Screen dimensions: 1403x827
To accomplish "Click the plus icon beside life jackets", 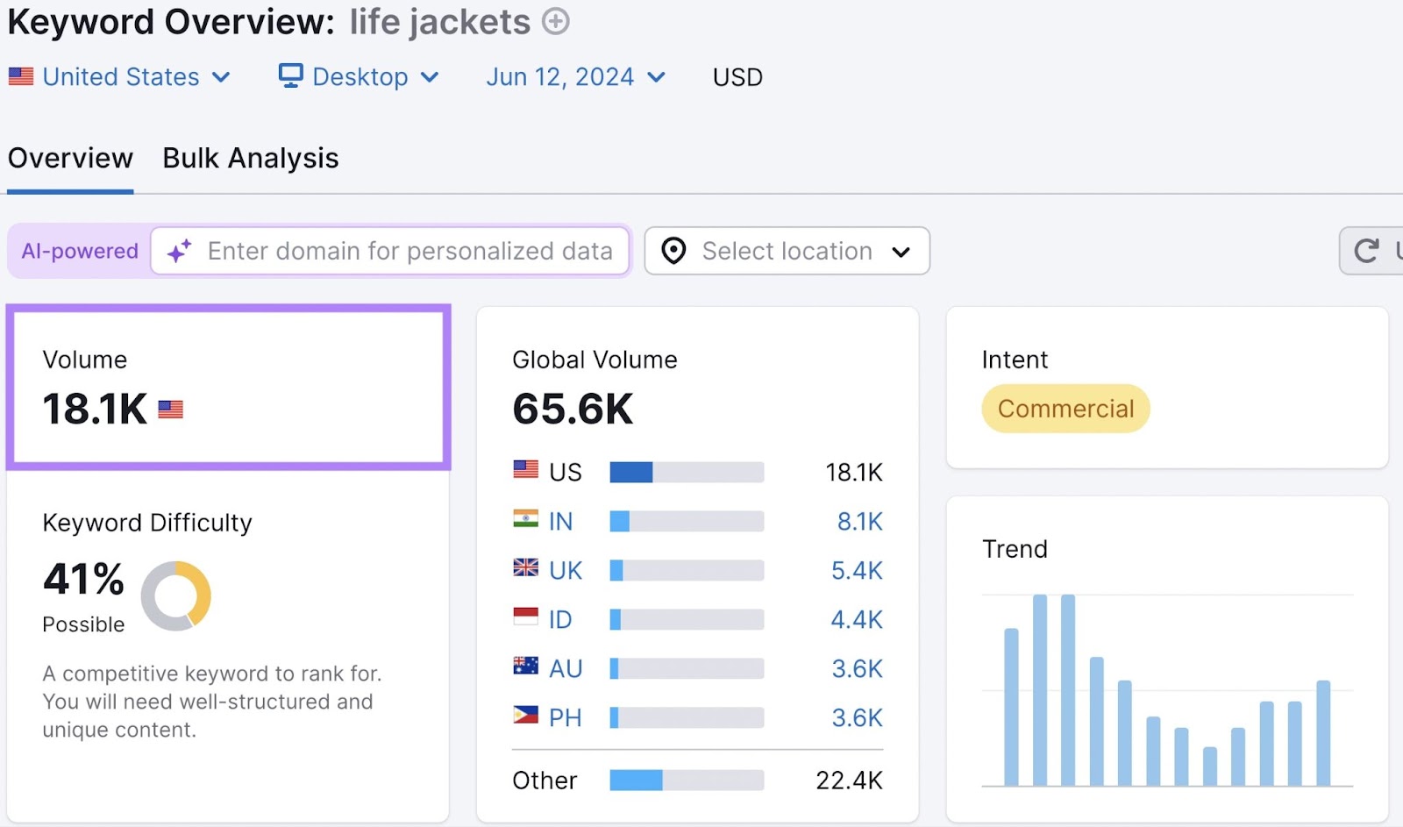I will click(555, 21).
